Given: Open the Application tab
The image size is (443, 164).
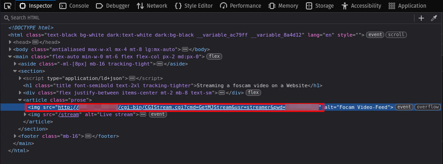Looking at the screenshot, I should pyautogui.click(x=407, y=5).
